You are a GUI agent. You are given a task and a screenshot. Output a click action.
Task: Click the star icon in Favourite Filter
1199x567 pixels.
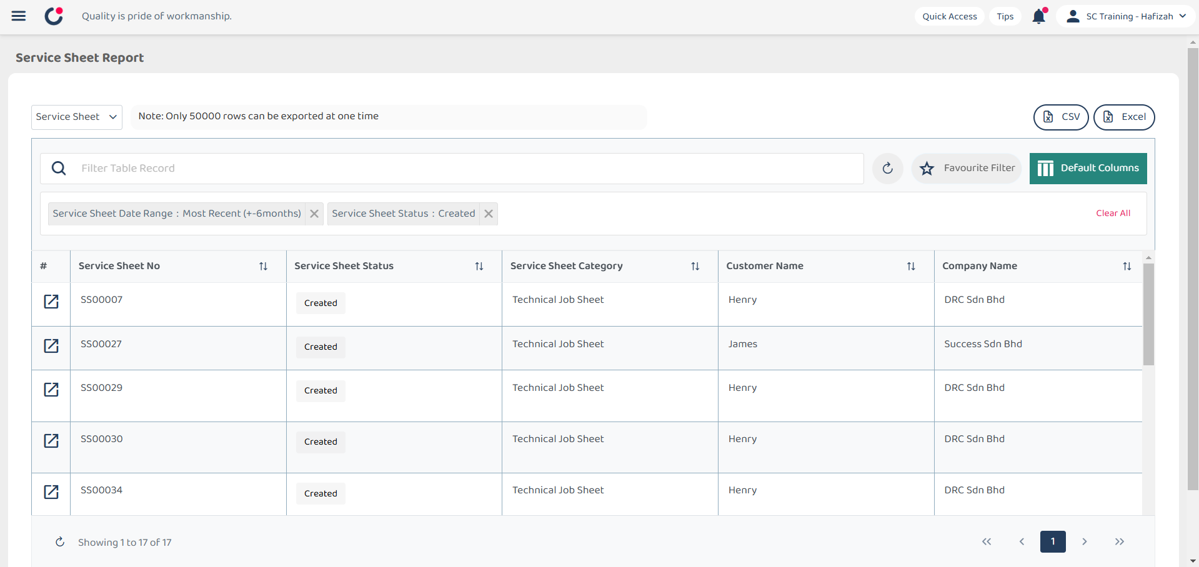pyautogui.click(x=927, y=168)
